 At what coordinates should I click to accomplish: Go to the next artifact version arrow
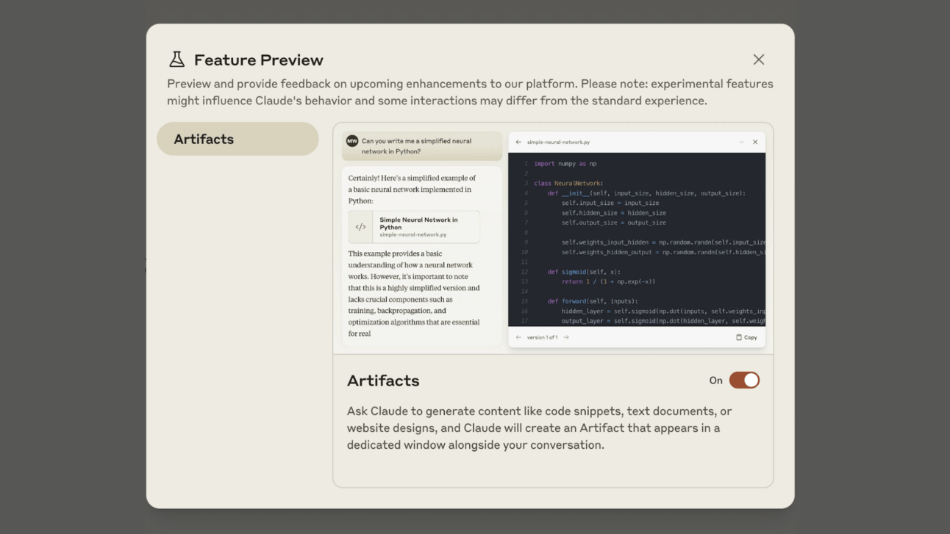[x=566, y=337]
